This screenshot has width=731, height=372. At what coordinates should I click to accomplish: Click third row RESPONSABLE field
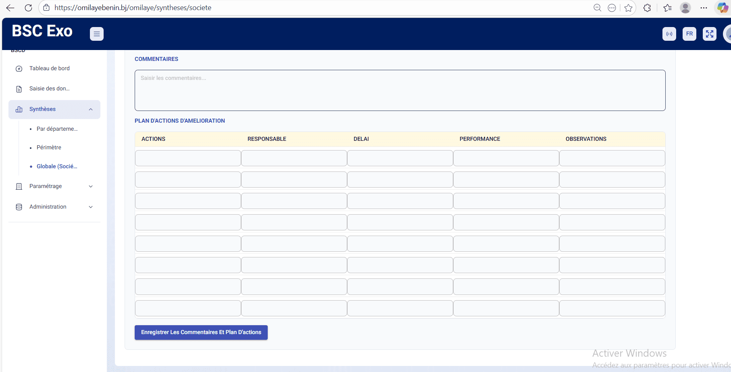tap(294, 201)
